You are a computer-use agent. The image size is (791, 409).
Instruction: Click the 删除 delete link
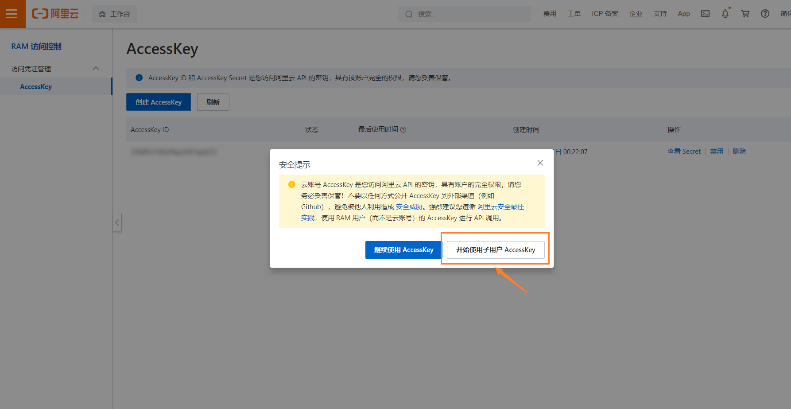(x=739, y=152)
